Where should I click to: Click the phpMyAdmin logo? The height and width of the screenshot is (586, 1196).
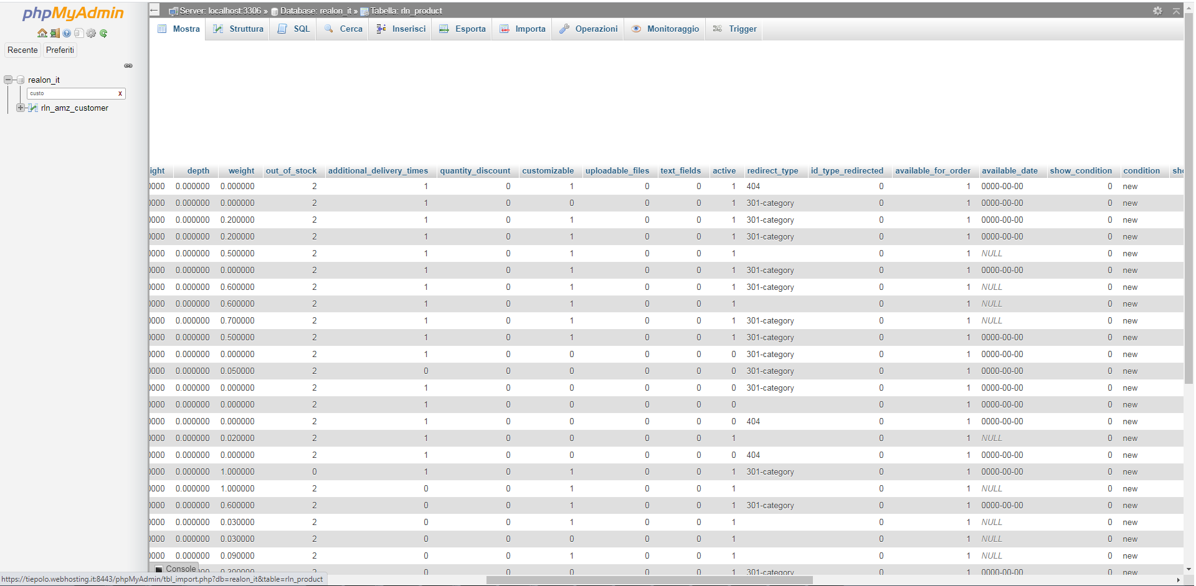pos(73,13)
